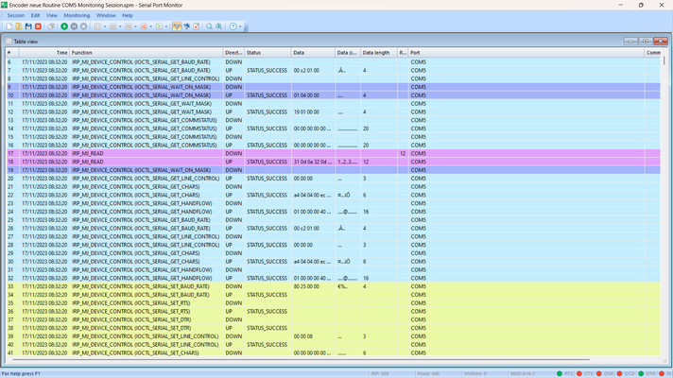This screenshot has width=673, height=378.
Task: Click the Save session floppy icon
Action: point(28,26)
